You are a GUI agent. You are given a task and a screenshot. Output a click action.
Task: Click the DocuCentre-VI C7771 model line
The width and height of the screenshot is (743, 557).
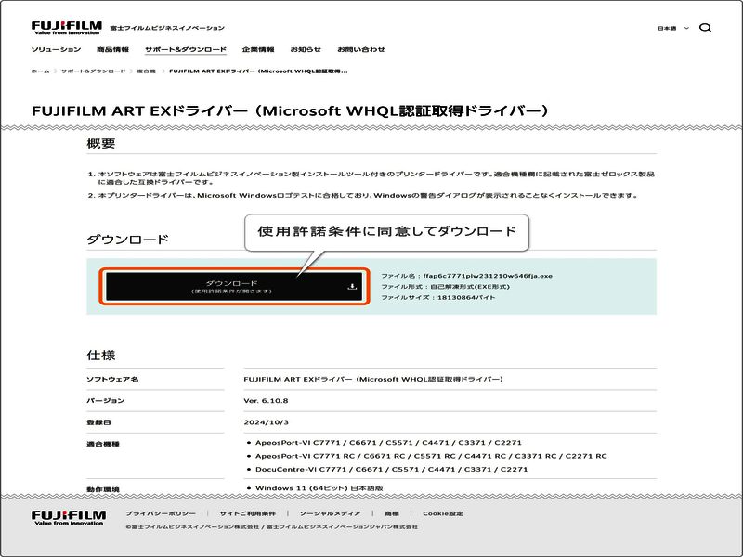coord(391,469)
